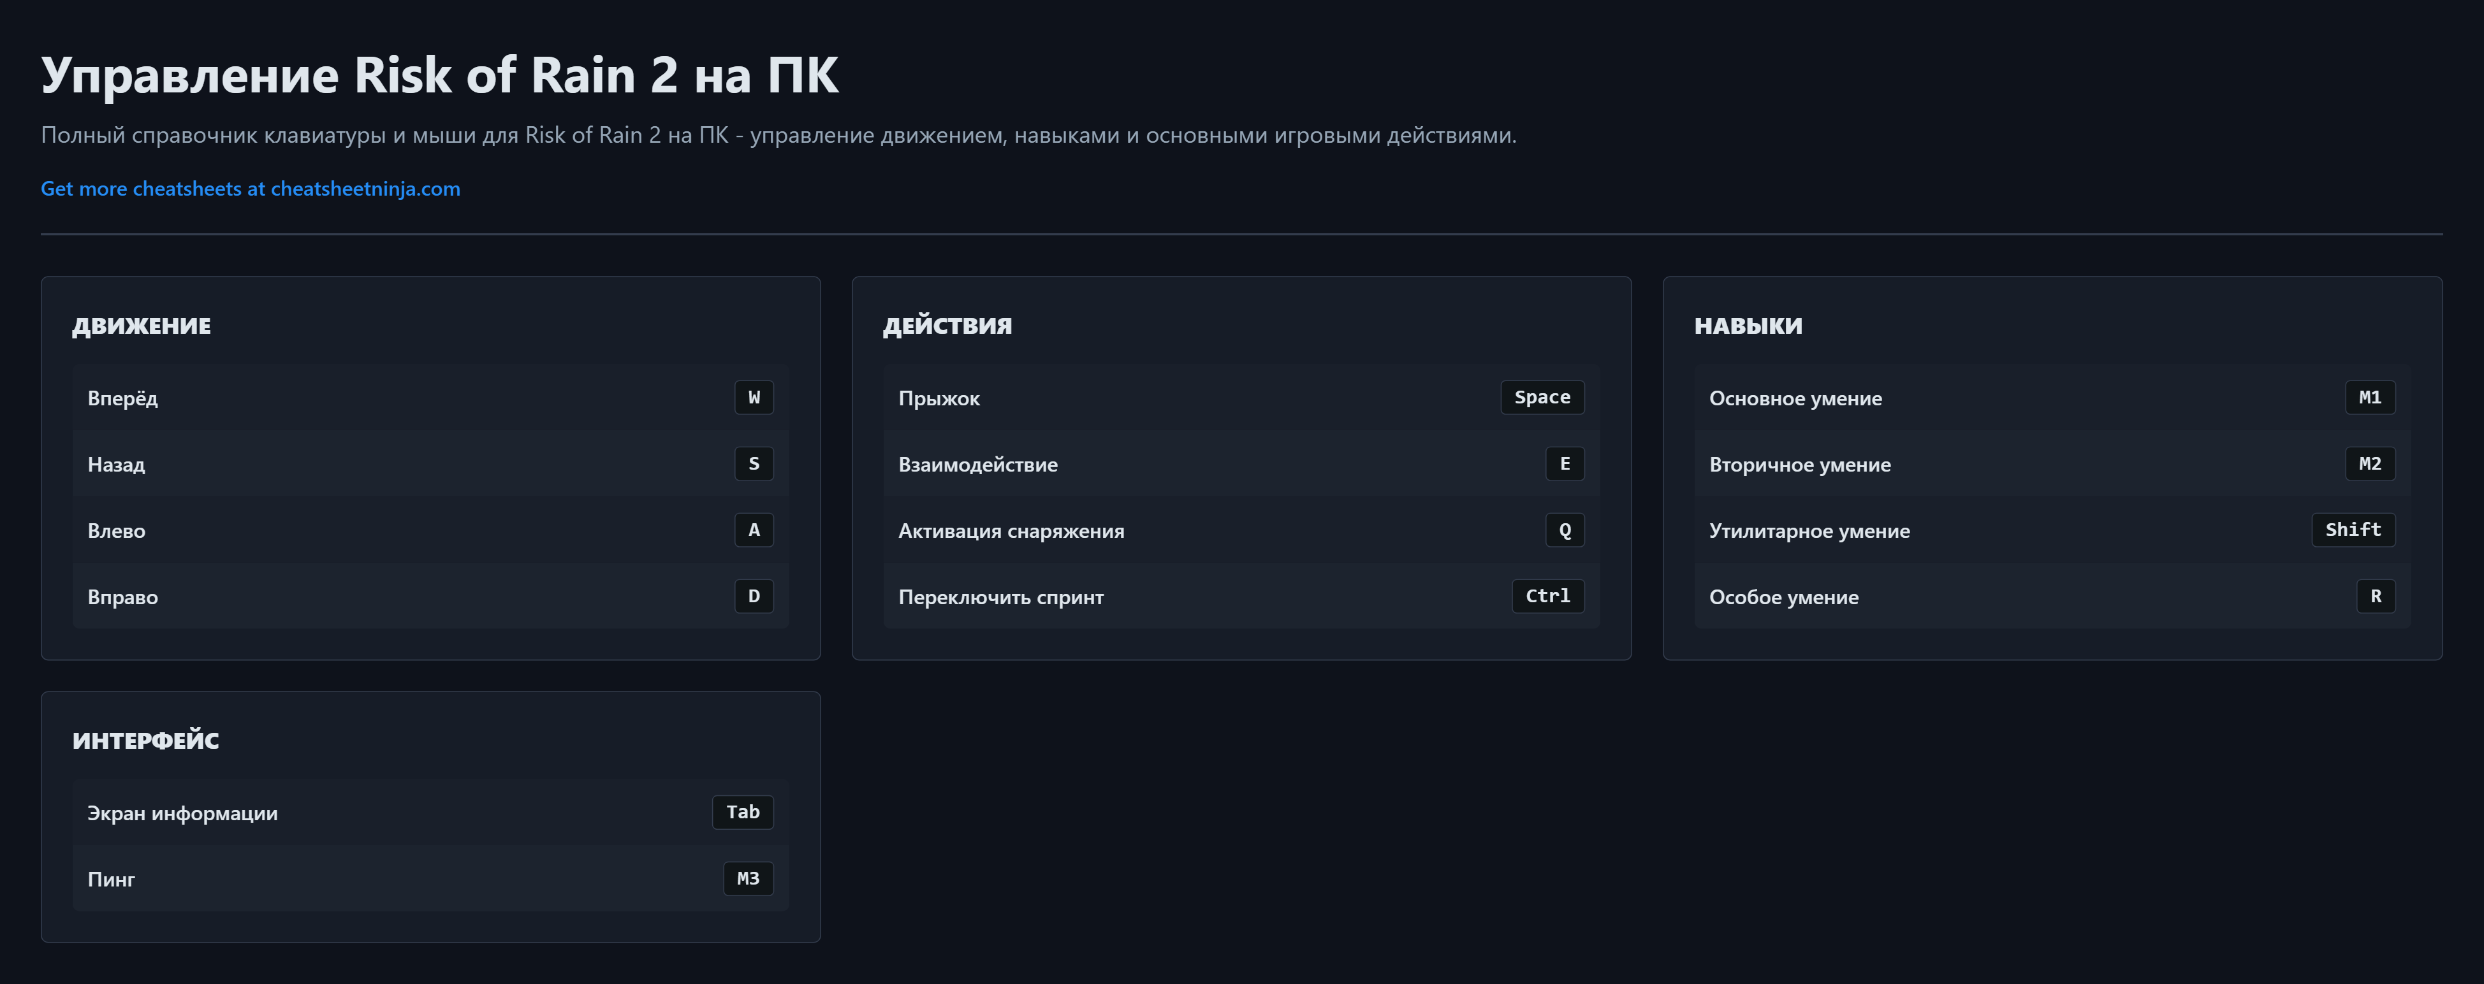The image size is (2484, 984).
Task: Click the ДВИЖЕНИЕ section heading
Action: pyautogui.click(x=141, y=326)
